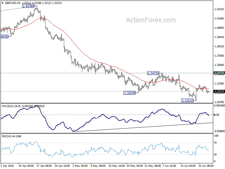This screenshot has width=225, height=169.
Task: Select the MACD rising trendline
Action: (143, 127)
